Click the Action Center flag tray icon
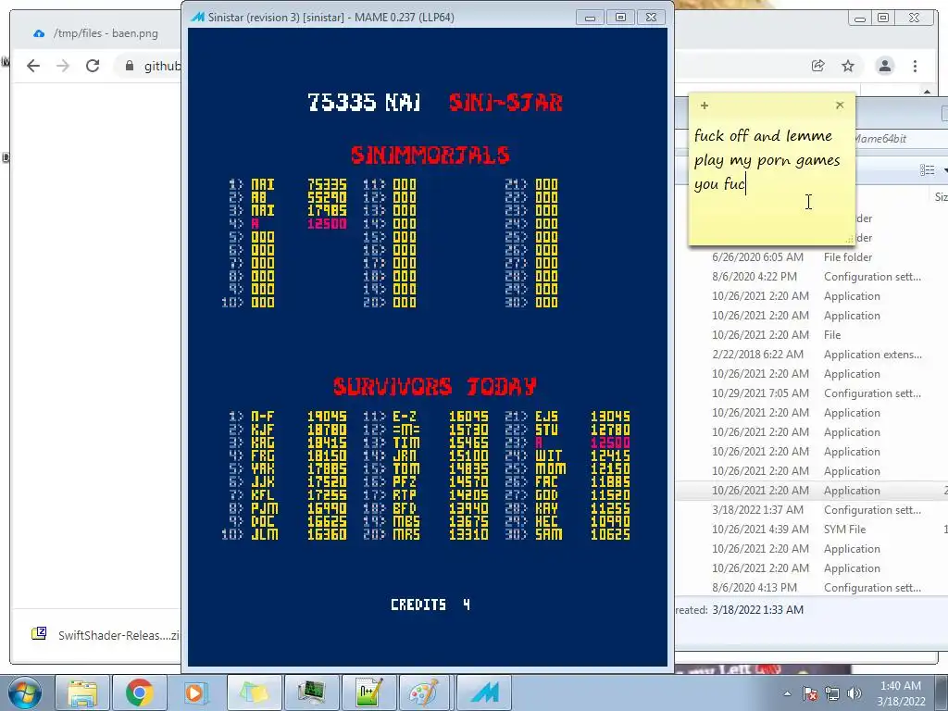This screenshot has height=711, width=948. point(810,693)
